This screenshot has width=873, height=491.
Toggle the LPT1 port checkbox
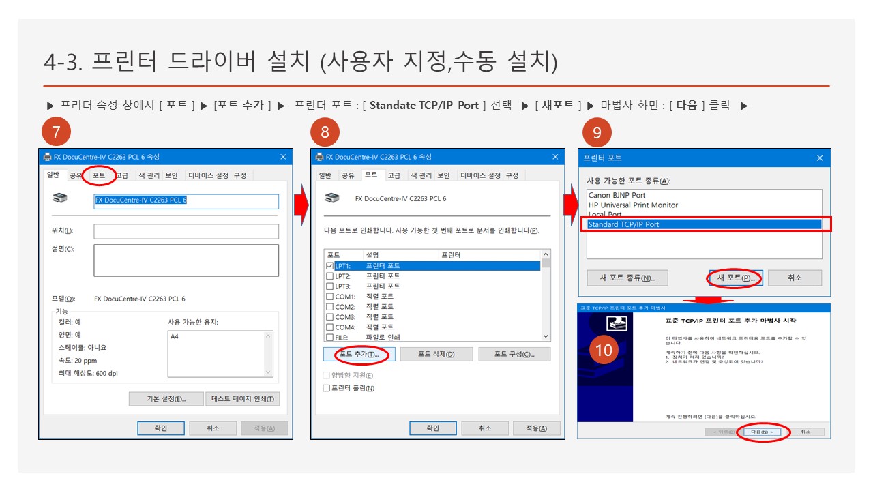tap(330, 266)
